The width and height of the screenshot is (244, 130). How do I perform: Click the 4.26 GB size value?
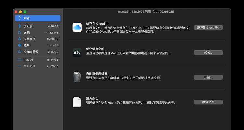53,26
